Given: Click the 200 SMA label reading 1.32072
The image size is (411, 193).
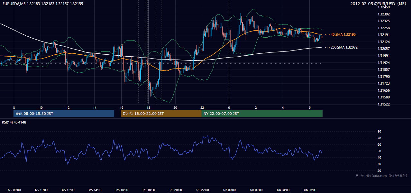Looking at the screenshot, I should [341, 47].
